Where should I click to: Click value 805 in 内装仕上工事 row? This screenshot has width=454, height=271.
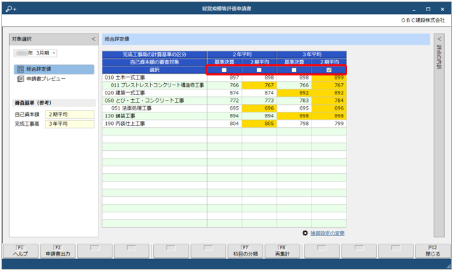pos(259,124)
